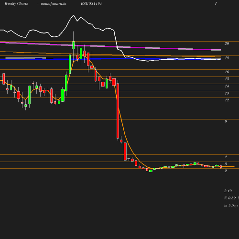This screenshot has height=239, width=239.
Task: Click the price axis label 3
Action: pyautogui.click(x=226, y=164)
